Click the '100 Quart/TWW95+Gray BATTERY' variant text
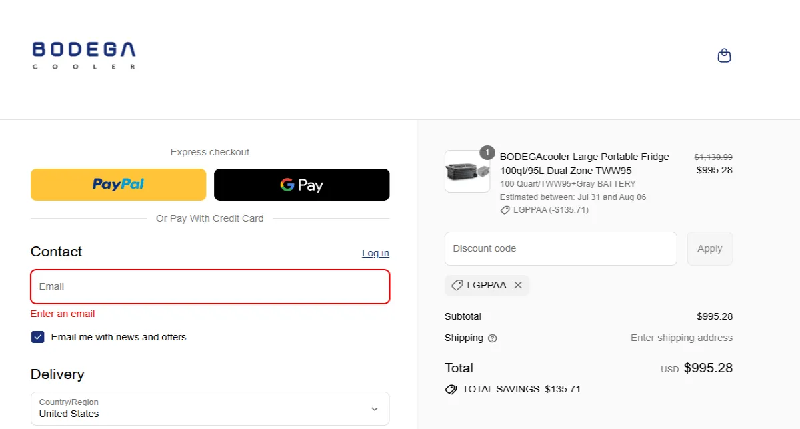Screen dimensions: 800x429 point(568,184)
